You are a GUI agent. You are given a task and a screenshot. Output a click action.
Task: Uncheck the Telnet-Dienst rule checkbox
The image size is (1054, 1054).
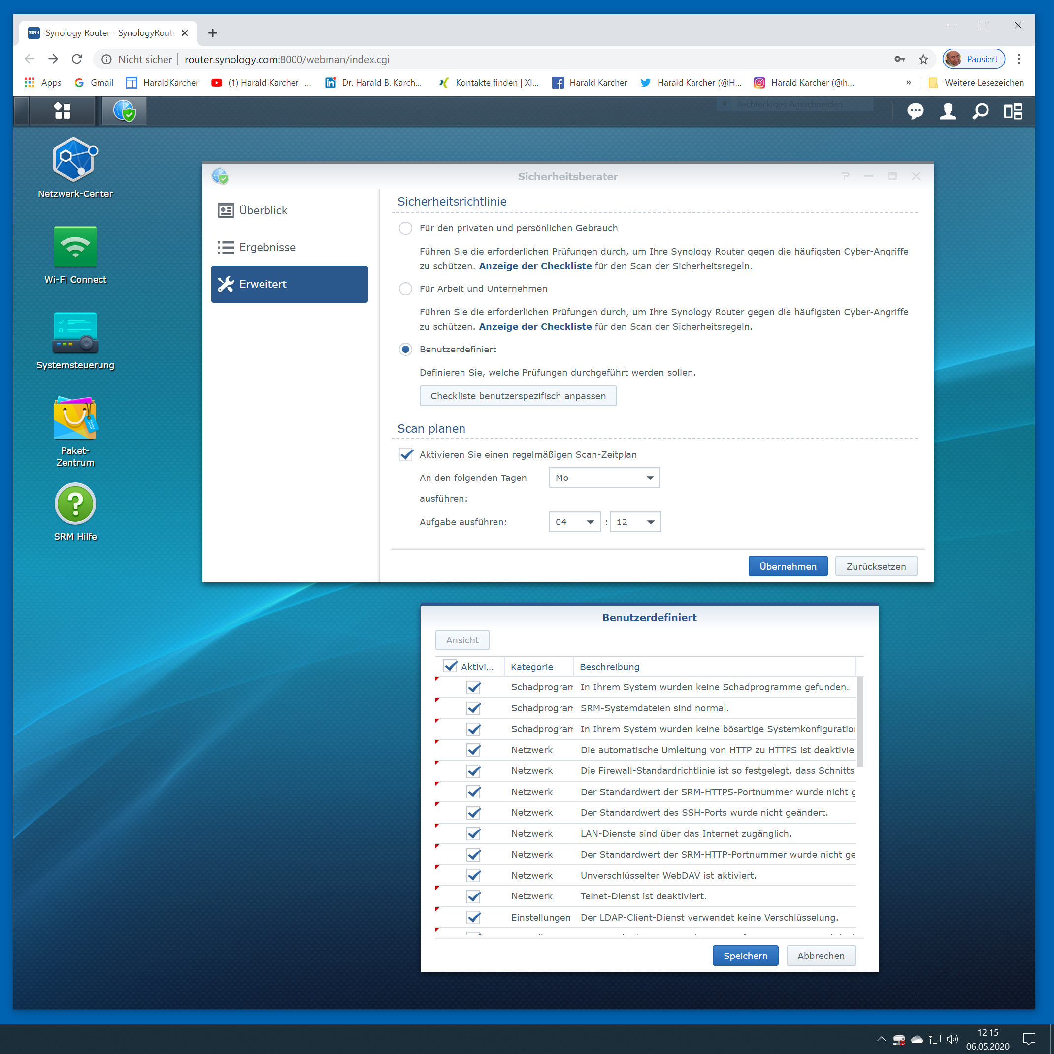coord(474,896)
